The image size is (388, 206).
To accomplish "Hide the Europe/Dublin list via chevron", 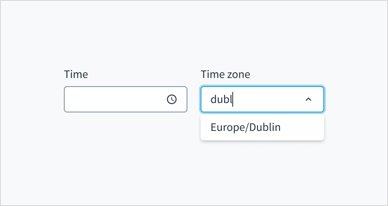I will coord(308,99).
